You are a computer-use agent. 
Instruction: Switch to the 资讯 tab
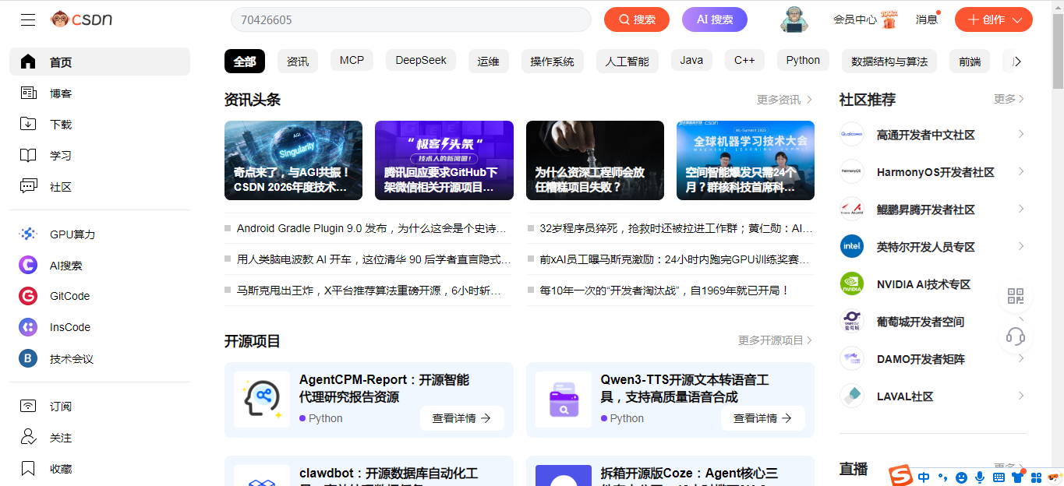pos(298,62)
